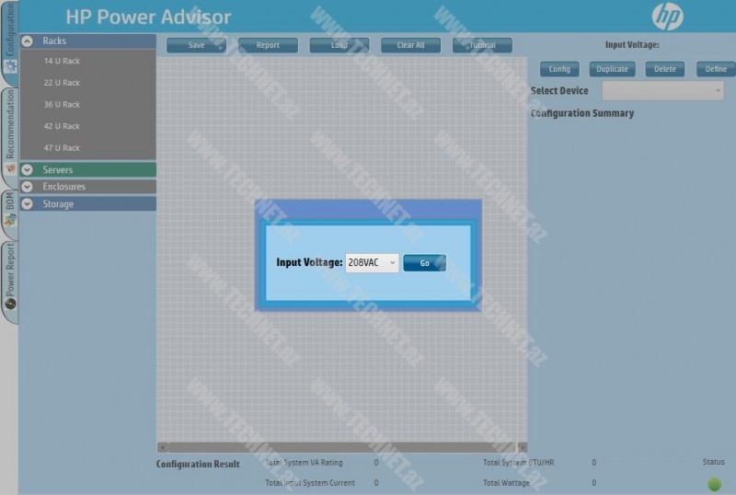Click the canvas scrollbar left arrow
Viewport: 736px width, 495px height.
coord(162,447)
